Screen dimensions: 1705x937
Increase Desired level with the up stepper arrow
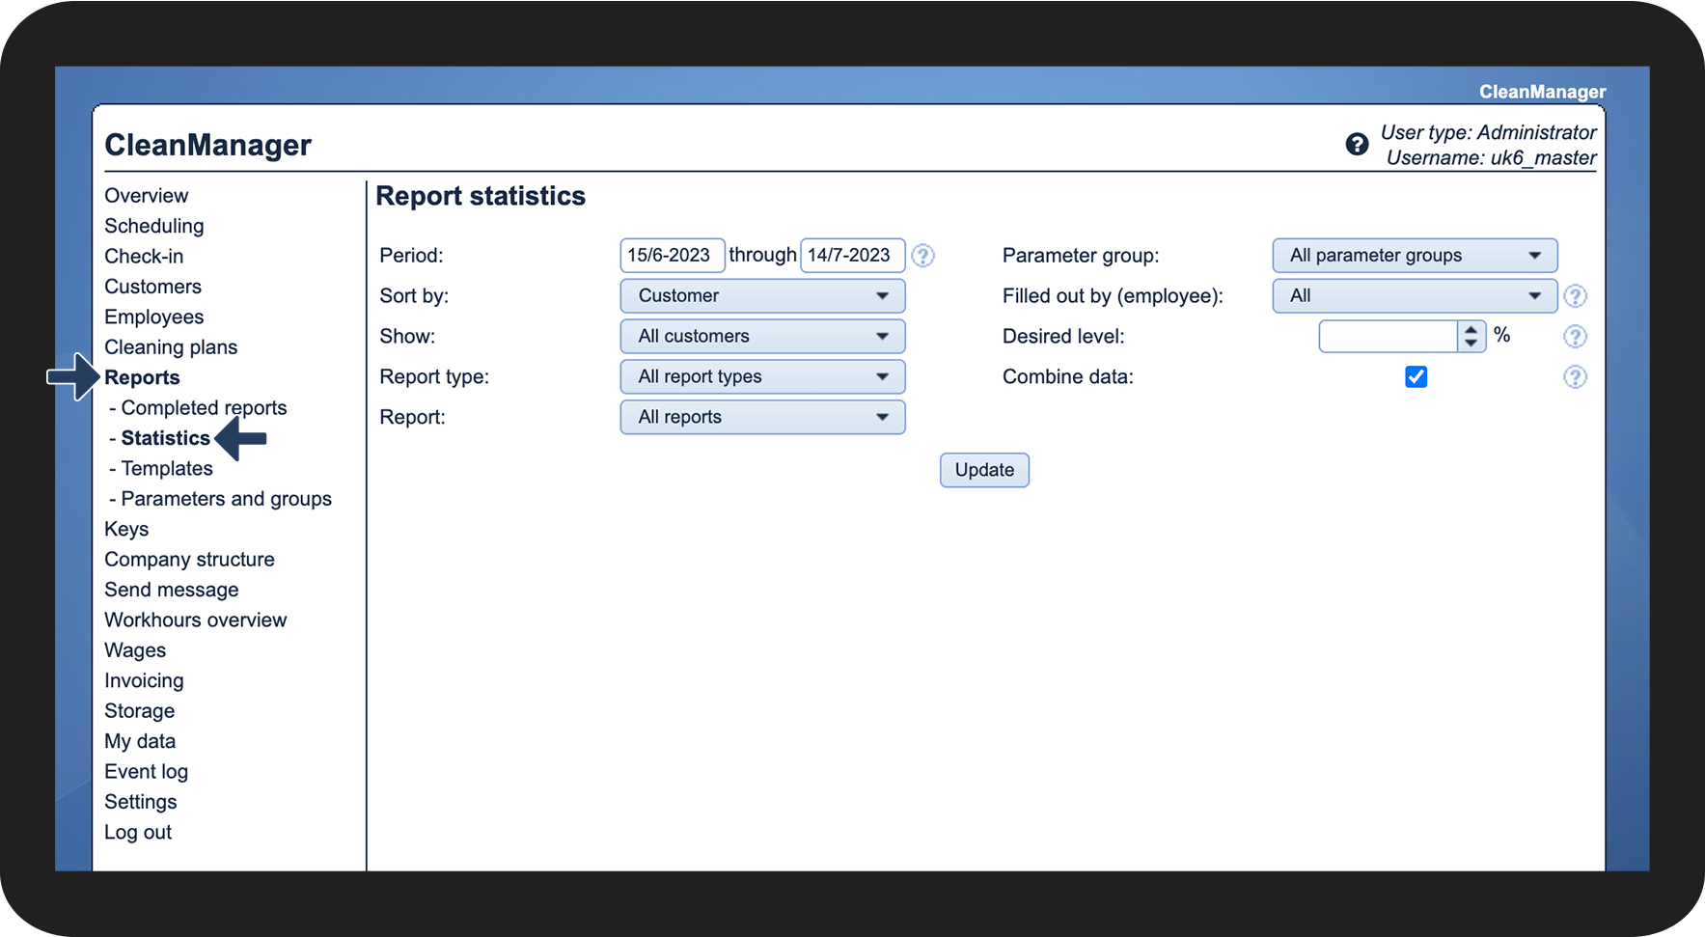(x=1471, y=330)
